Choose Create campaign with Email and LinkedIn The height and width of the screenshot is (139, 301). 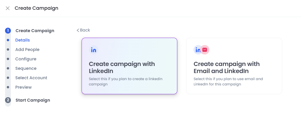pyautogui.click(x=234, y=66)
